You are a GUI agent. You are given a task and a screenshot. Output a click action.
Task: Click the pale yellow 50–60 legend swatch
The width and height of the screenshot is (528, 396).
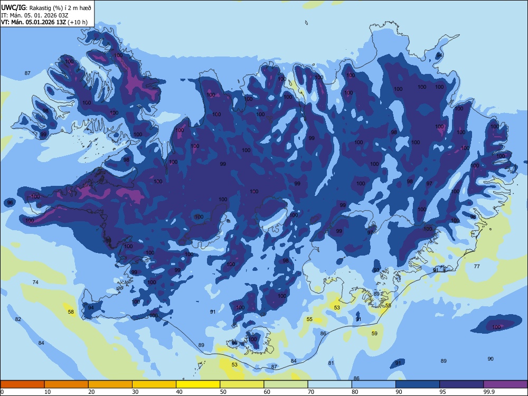(242, 384)
